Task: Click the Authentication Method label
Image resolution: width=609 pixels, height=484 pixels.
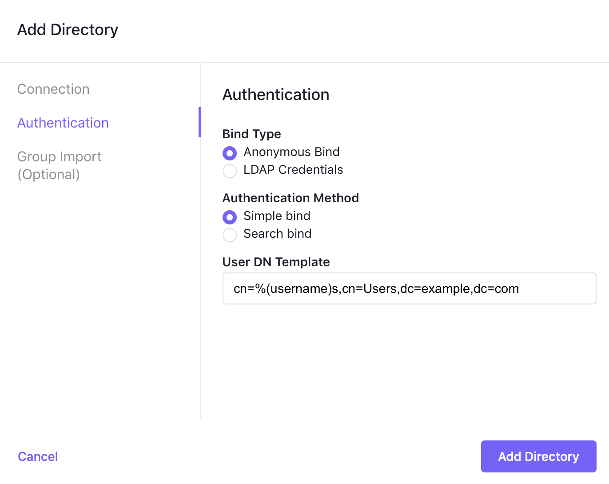Action: (x=291, y=198)
